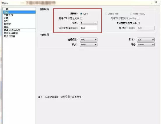Enable 使用自定义缓存大小 checkbox
This screenshot has height=124, width=161.
coord(139,23)
